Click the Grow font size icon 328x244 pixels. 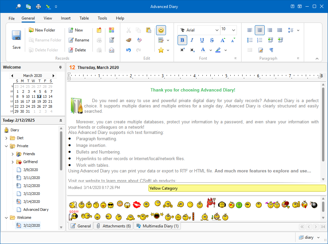(x=223, y=40)
